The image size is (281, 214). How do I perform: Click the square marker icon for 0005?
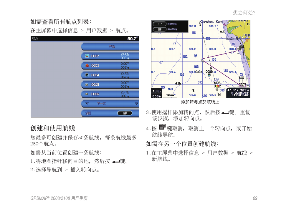(87, 84)
